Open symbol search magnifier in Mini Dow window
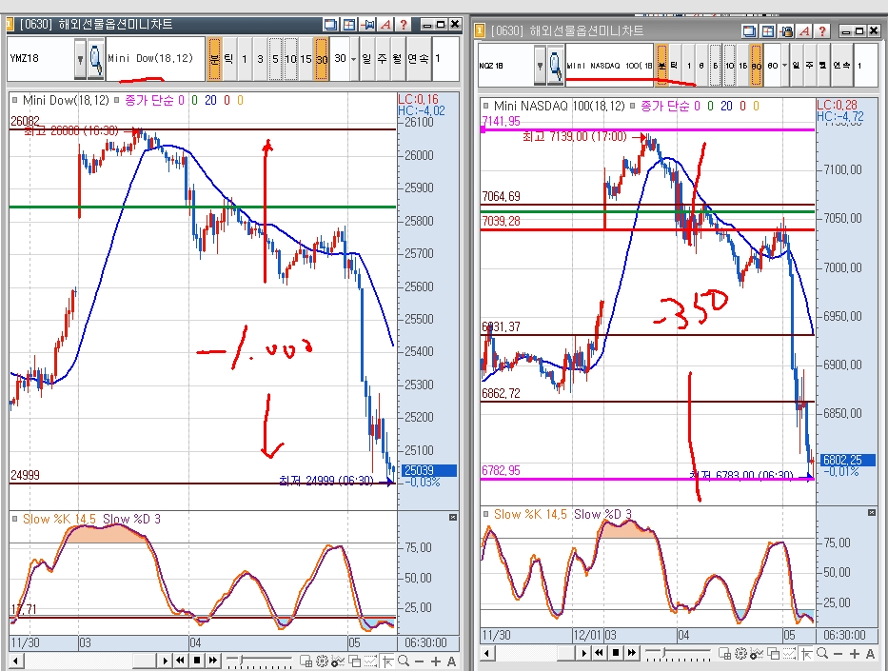Viewport: 888px width, 671px height. pos(97,59)
